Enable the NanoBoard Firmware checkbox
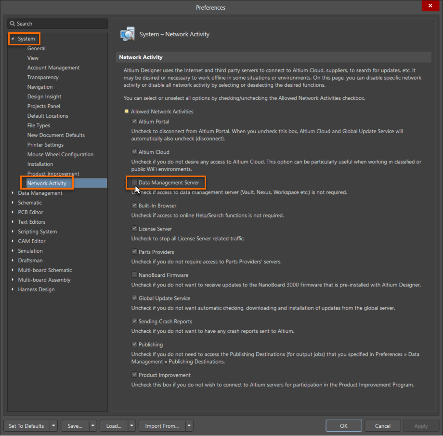Viewport: 443px width, 436px height. [134, 275]
